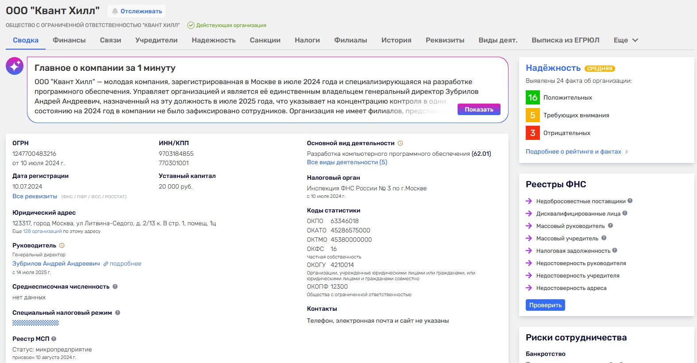Switch to the Финансы tab
This screenshot has height=363, width=697.
point(69,40)
